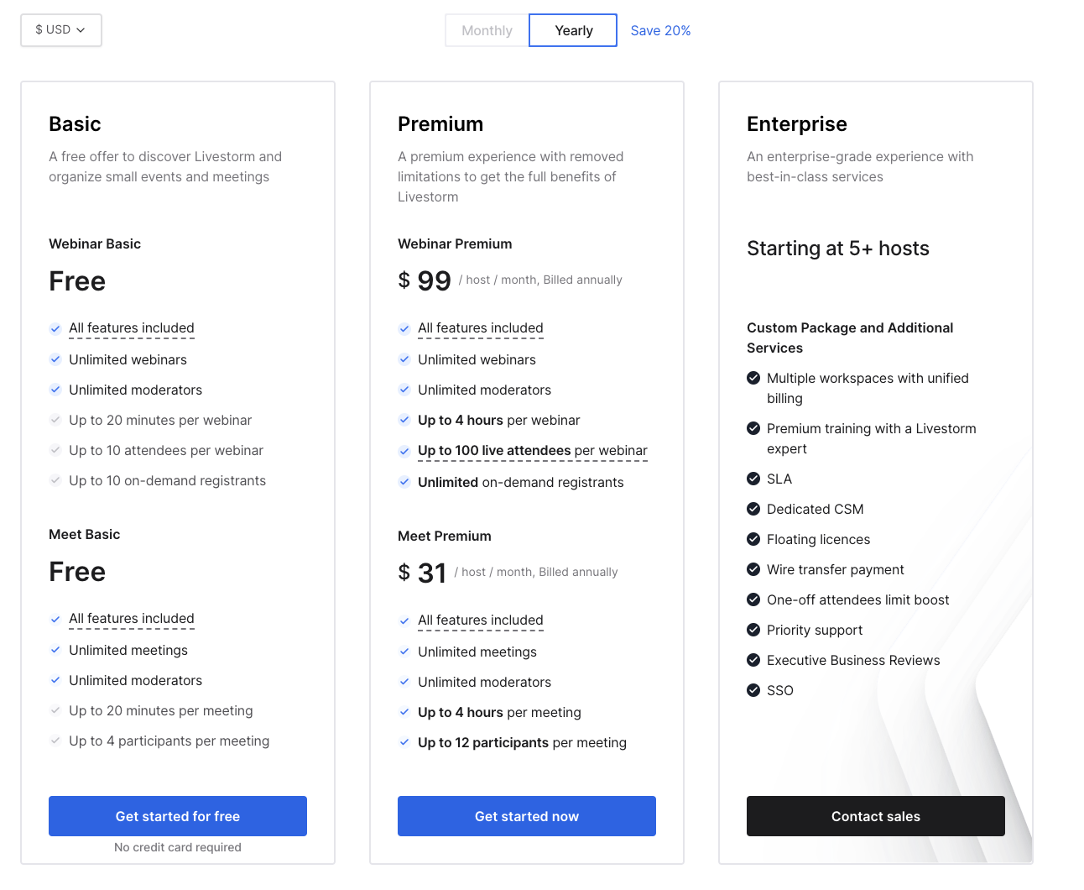Click check icon beside Unlimited on-demand registrants
The width and height of the screenshot is (1084, 890).
pyautogui.click(x=404, y=482)
